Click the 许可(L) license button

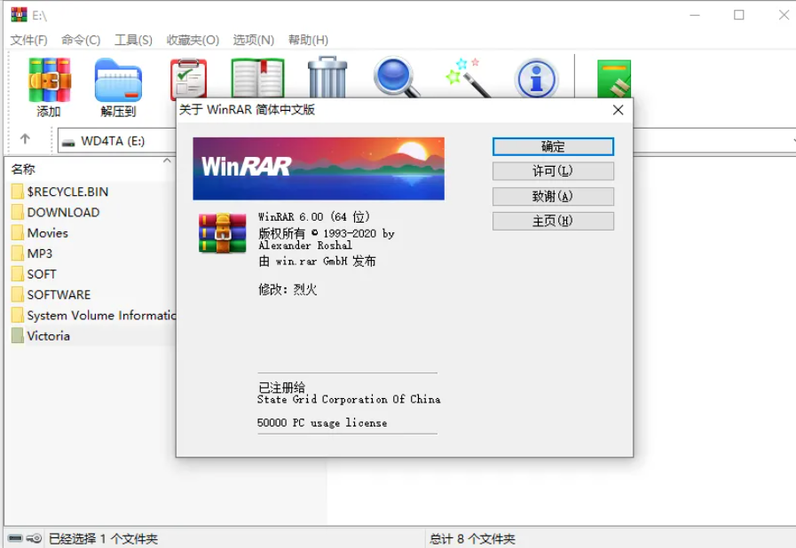click(x=553, y=171)
